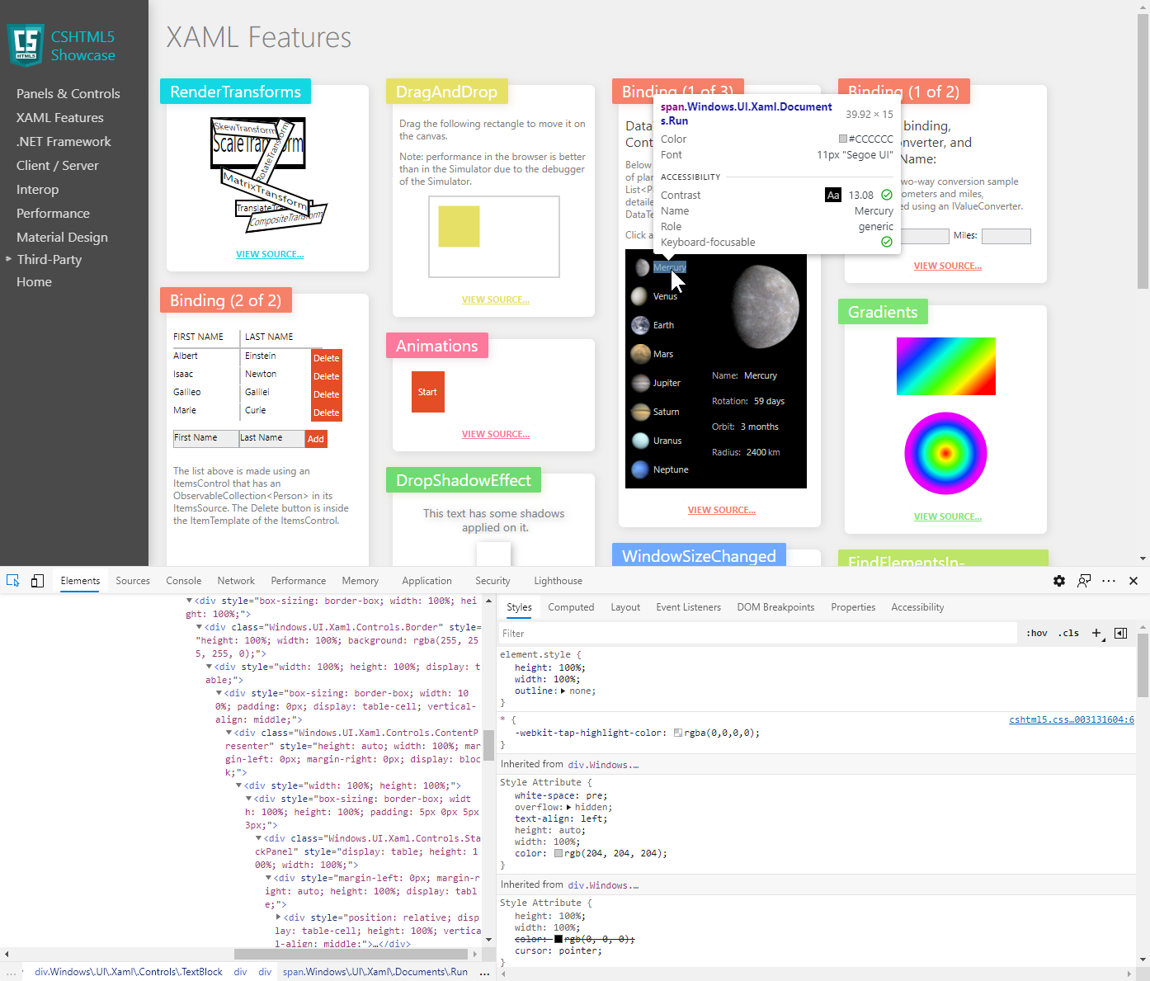The height and width of the screenshot is (981, 1150).
Task: Toggle the device emulation toolbar
Action: 37,580
